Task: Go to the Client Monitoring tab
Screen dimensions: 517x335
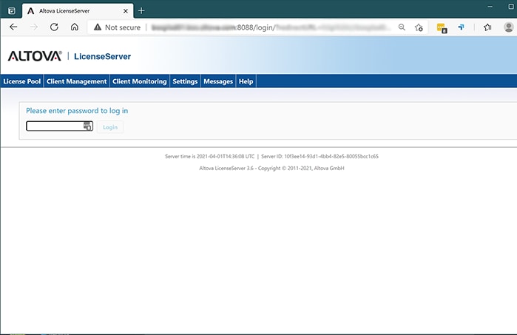Action: point(139,81)
